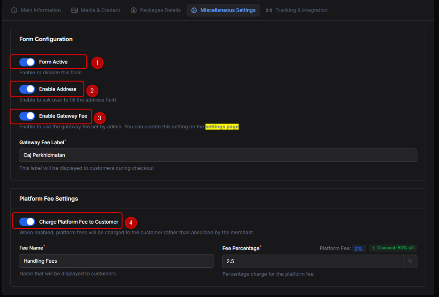Click 'Enable to ask user to fill' description
Viewport: 439px width, 297px height.
[x=67, y=100]
